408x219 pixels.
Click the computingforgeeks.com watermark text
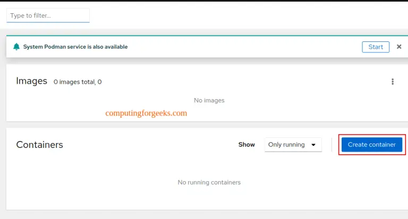click(146, 113)
